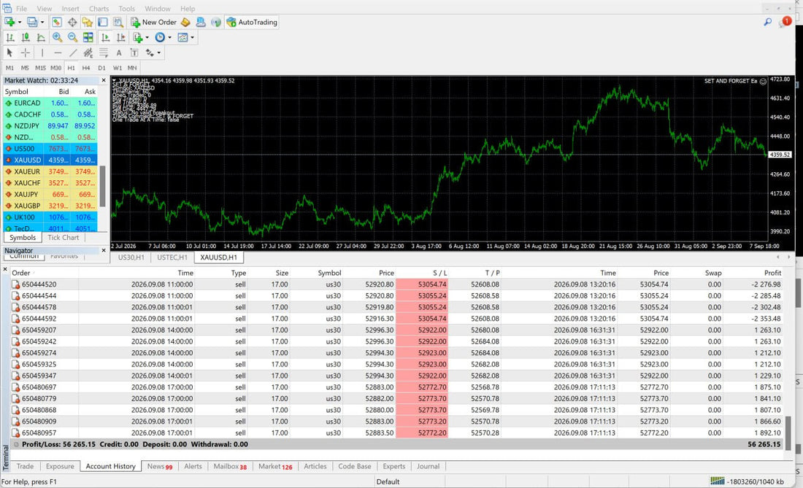Open the Tools menu
803x488 pixels.
tap(126, 9)
